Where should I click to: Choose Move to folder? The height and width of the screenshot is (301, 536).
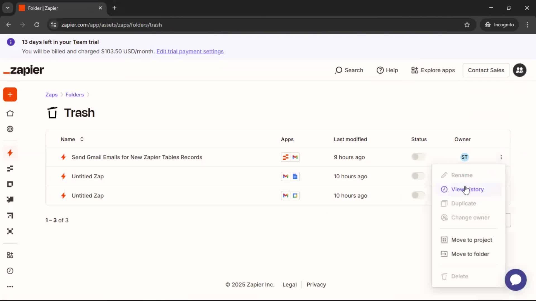pyautogui.click(x=468, y=254)
